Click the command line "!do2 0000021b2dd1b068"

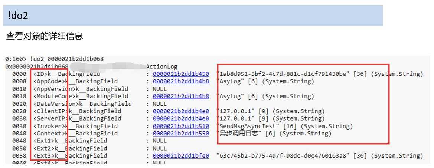coord(67,59)
